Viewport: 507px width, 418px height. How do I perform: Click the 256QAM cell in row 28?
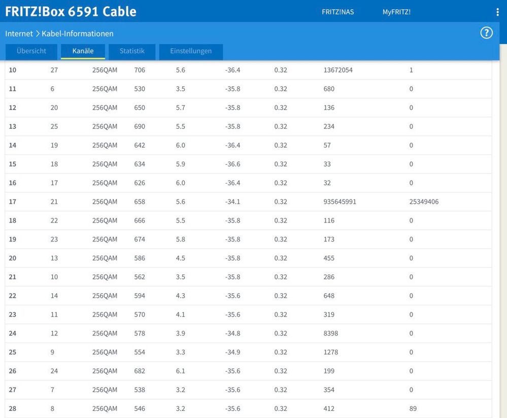click(x=105, y=409)
